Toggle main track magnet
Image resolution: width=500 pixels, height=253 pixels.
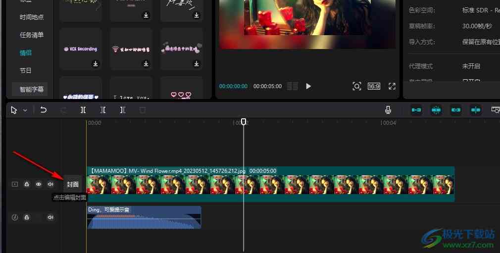[x=416, y=110]
